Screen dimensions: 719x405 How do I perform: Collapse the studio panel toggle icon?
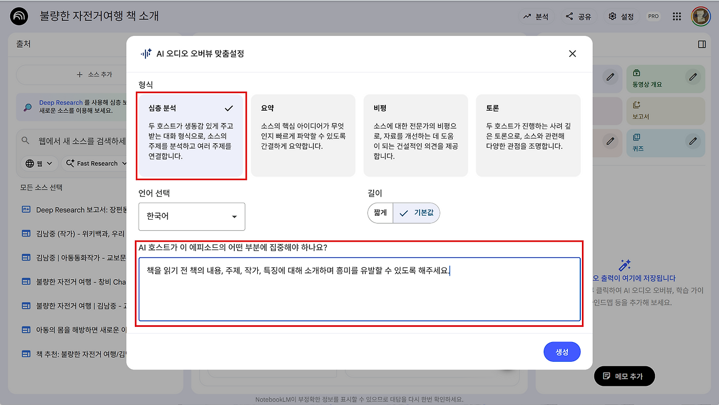[702, 44]
